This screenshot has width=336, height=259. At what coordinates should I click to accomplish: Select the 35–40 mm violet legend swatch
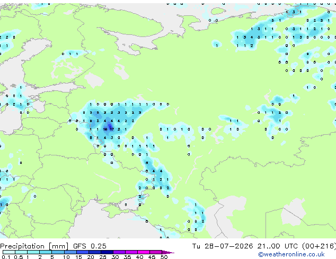(x=131, y=252)
